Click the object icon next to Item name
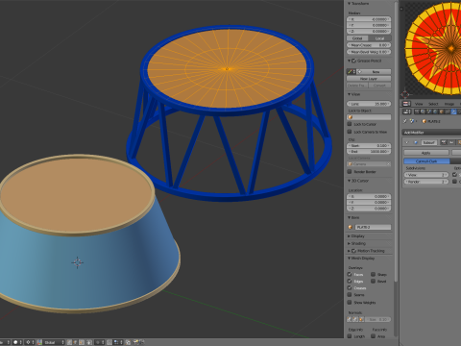461x346 pixels. pos(350,227)
